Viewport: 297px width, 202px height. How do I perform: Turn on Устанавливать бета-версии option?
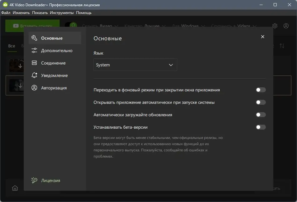coord(261,127)
